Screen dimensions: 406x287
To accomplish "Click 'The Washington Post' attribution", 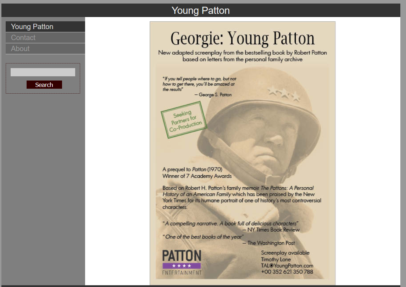I will pos(268,243).
